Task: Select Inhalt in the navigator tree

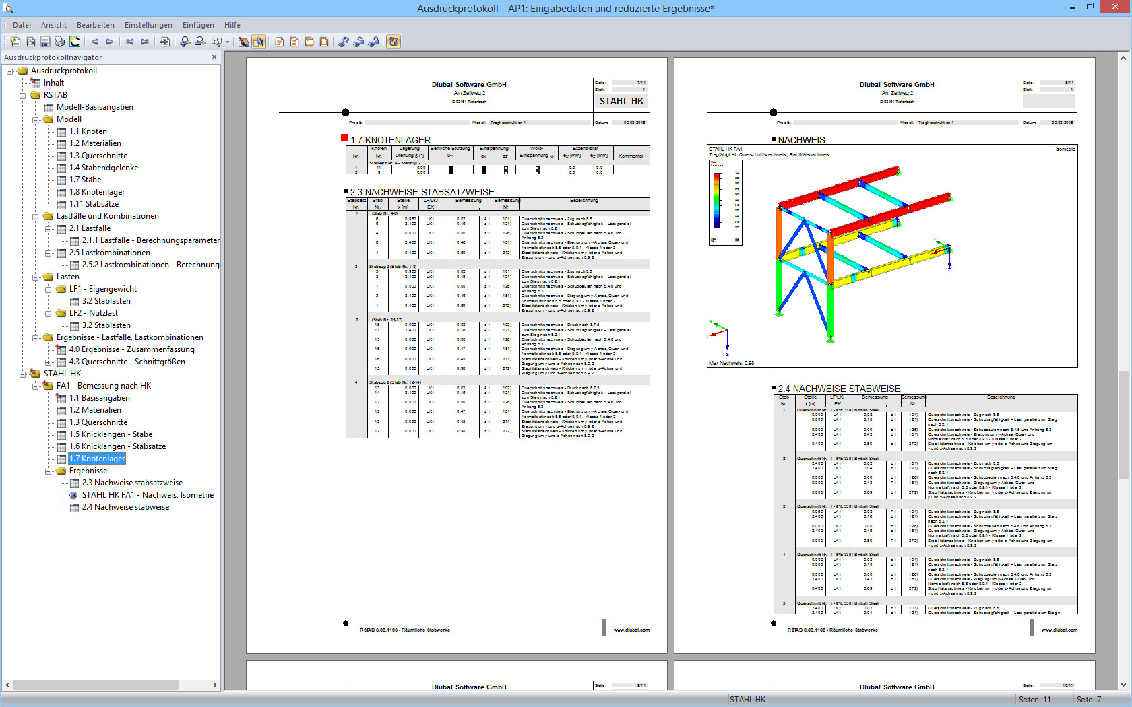Action: pyautogui.click(x=54, y=83)
